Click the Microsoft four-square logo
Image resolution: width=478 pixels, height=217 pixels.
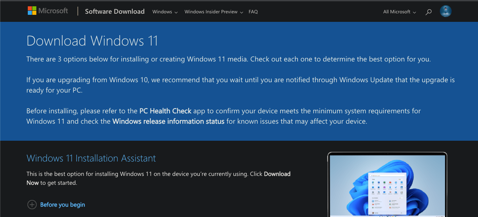[31, 10]
